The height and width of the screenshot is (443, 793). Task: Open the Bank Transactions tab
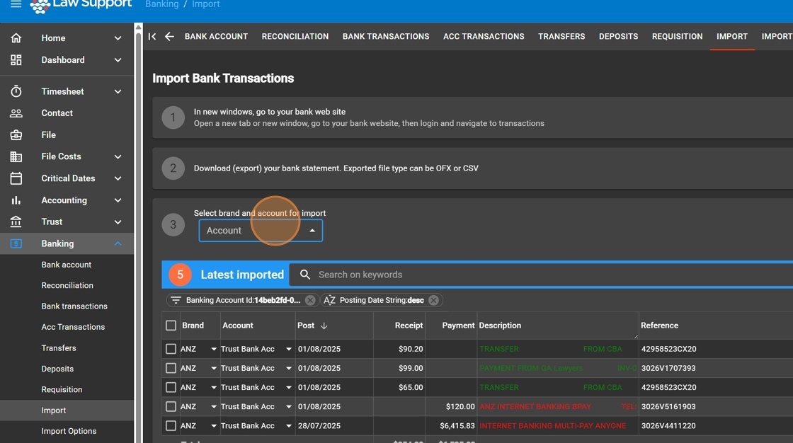pyautogui.click(x=386, y=37)
